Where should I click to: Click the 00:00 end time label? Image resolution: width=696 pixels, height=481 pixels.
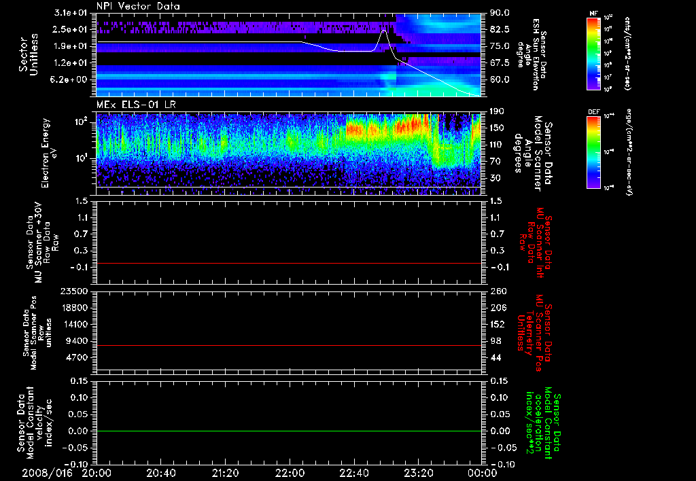(x=481, y=473)
